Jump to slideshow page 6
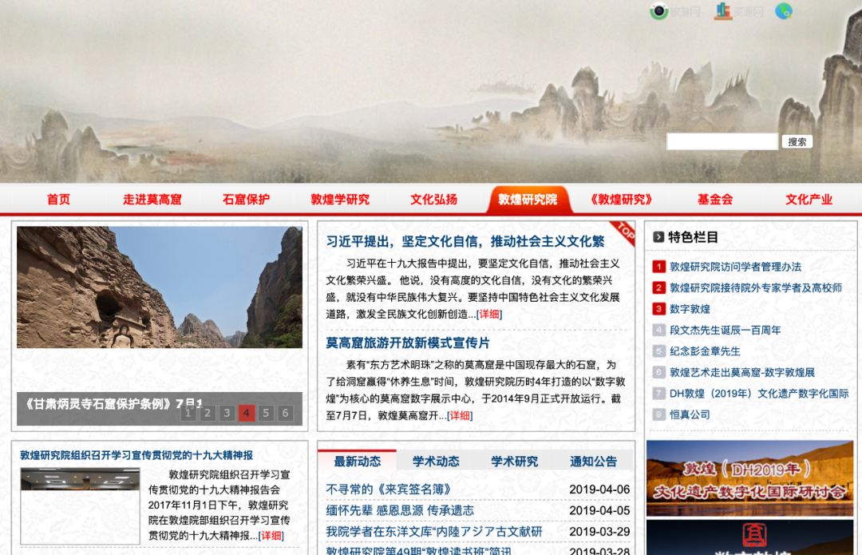 click(285, 413)
